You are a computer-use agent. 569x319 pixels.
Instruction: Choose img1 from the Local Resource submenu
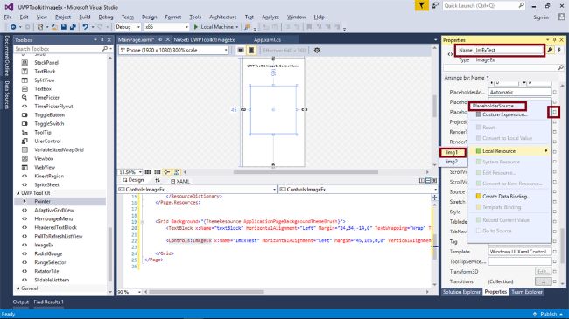tap(453, 152)
